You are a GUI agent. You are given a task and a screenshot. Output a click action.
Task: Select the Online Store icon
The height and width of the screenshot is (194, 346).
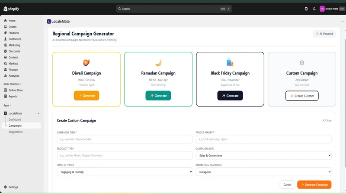[x=6, y=90]
